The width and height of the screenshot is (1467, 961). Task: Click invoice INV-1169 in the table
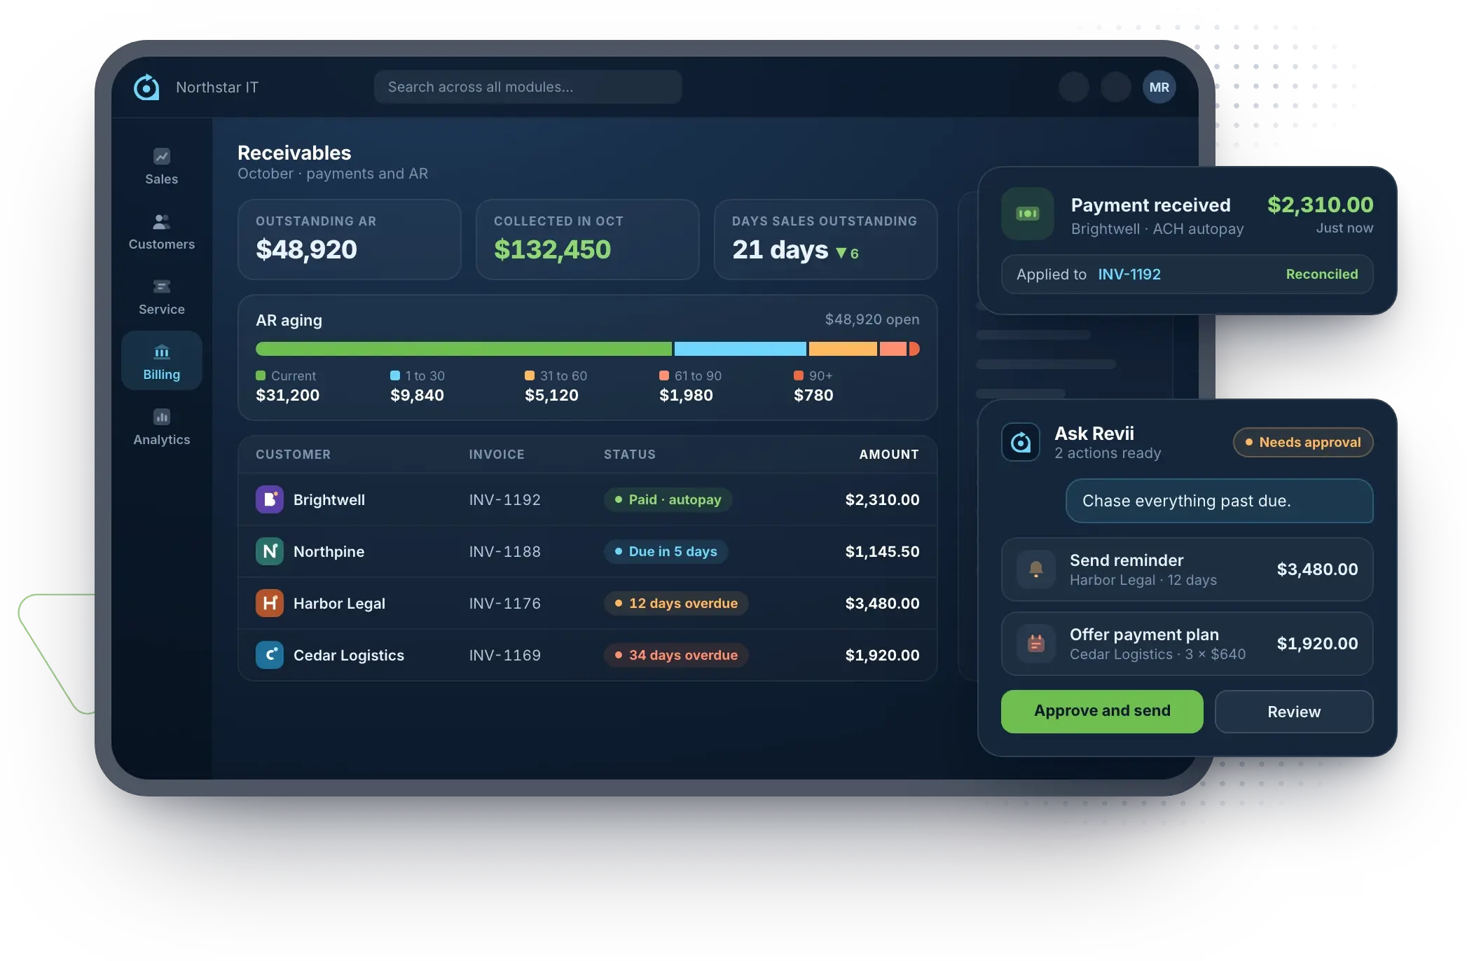504,655
